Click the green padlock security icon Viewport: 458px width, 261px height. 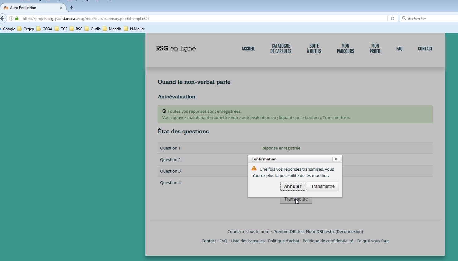click(17, 18)
